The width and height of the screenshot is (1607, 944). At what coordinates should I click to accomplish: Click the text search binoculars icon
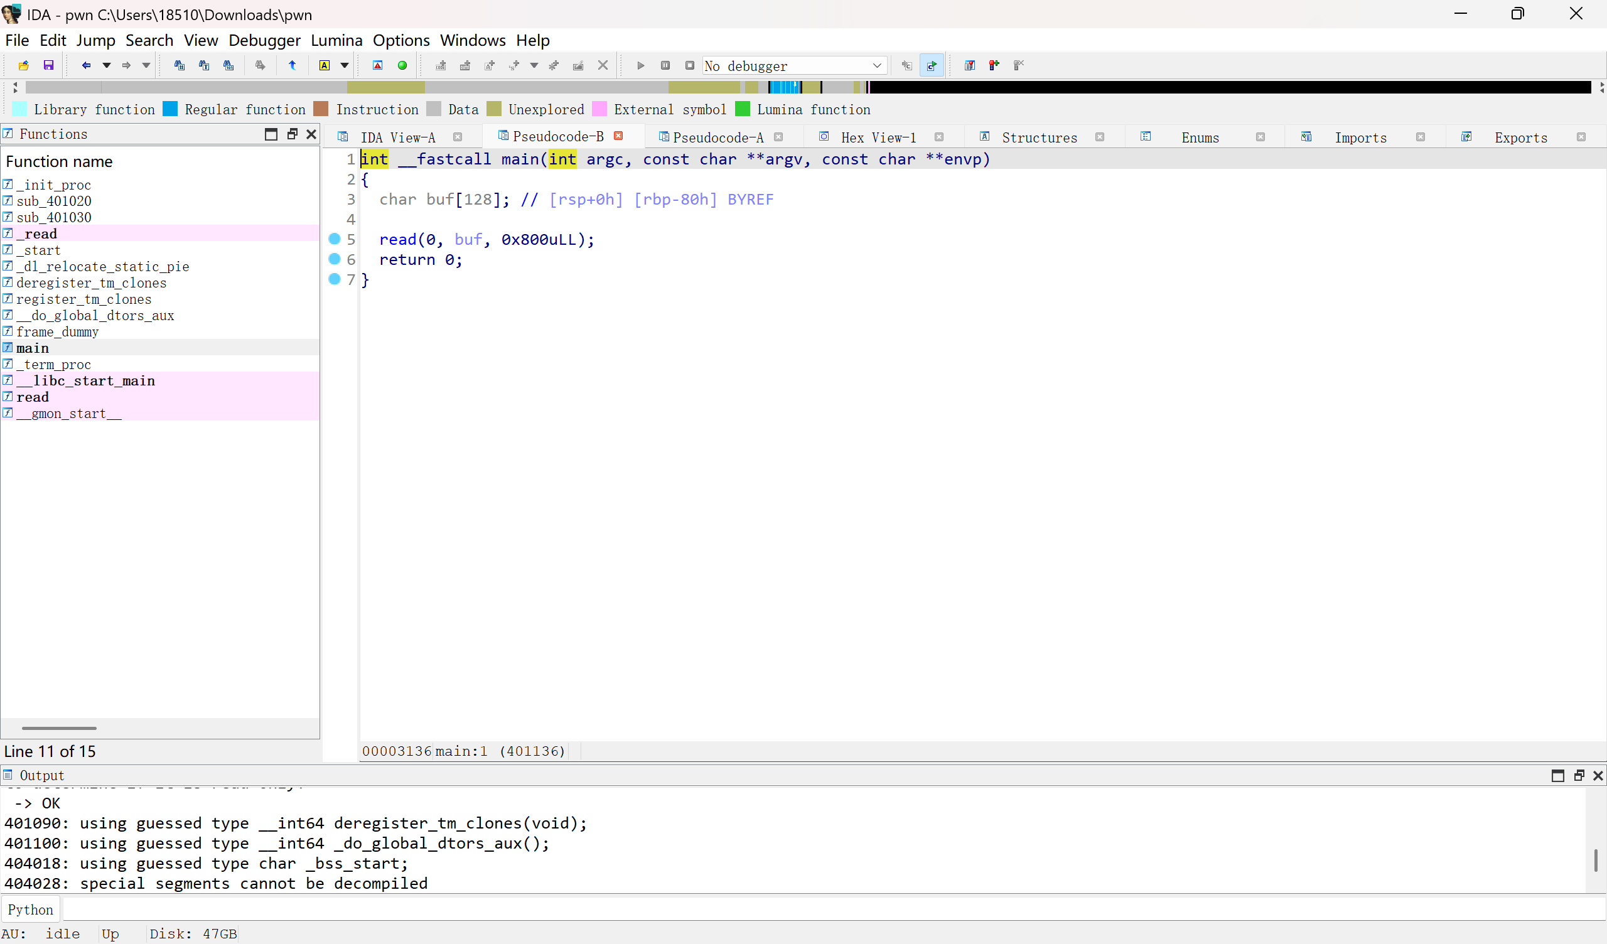[x=204, y=65]
